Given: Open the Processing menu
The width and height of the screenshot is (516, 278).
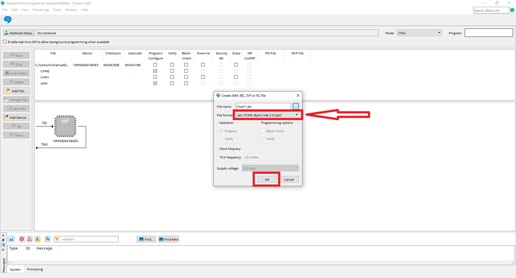Looking at the screenshot, I should (x=40, y=10).
